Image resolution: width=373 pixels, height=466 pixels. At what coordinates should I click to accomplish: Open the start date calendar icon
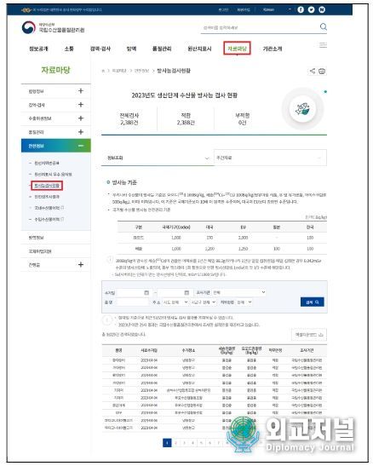point(146,293)
